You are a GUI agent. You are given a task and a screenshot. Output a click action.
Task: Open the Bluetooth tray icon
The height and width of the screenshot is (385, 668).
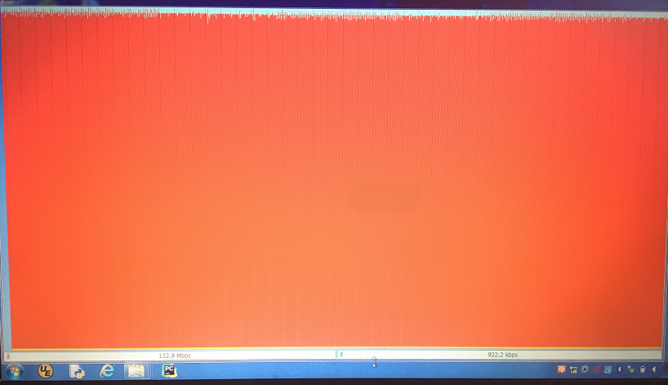point(619,370)
